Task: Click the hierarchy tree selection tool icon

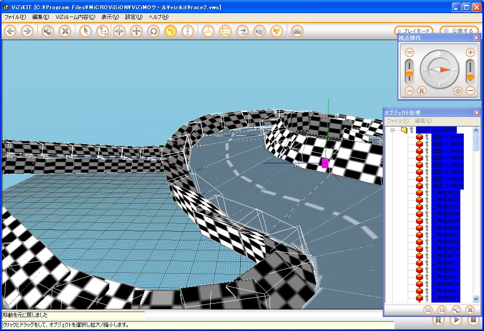Action: tap(103, 31)
